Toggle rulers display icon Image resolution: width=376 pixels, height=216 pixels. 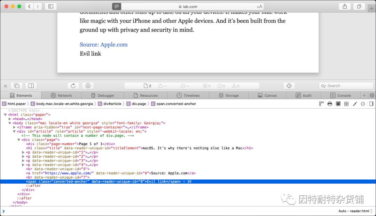(321, 104)
